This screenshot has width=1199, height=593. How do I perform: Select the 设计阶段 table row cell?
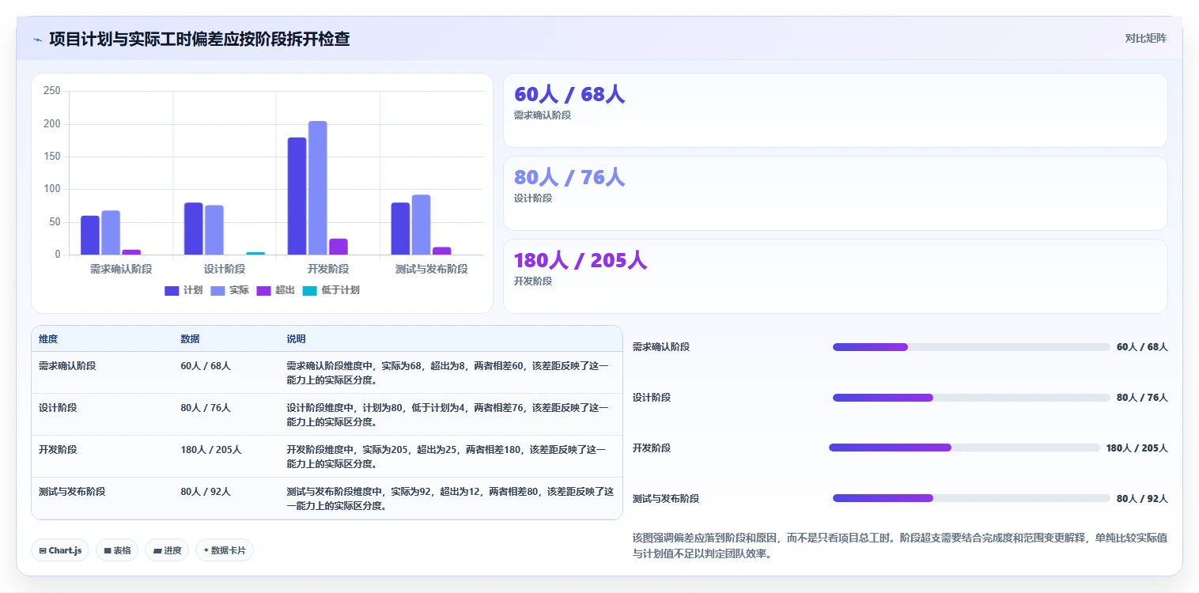(x=58, y=408)
